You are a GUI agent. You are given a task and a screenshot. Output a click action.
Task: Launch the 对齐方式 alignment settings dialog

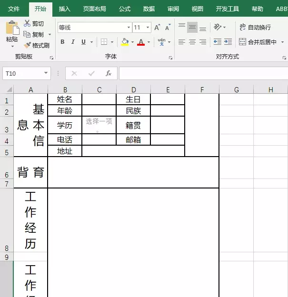click(x=284, y=58)
